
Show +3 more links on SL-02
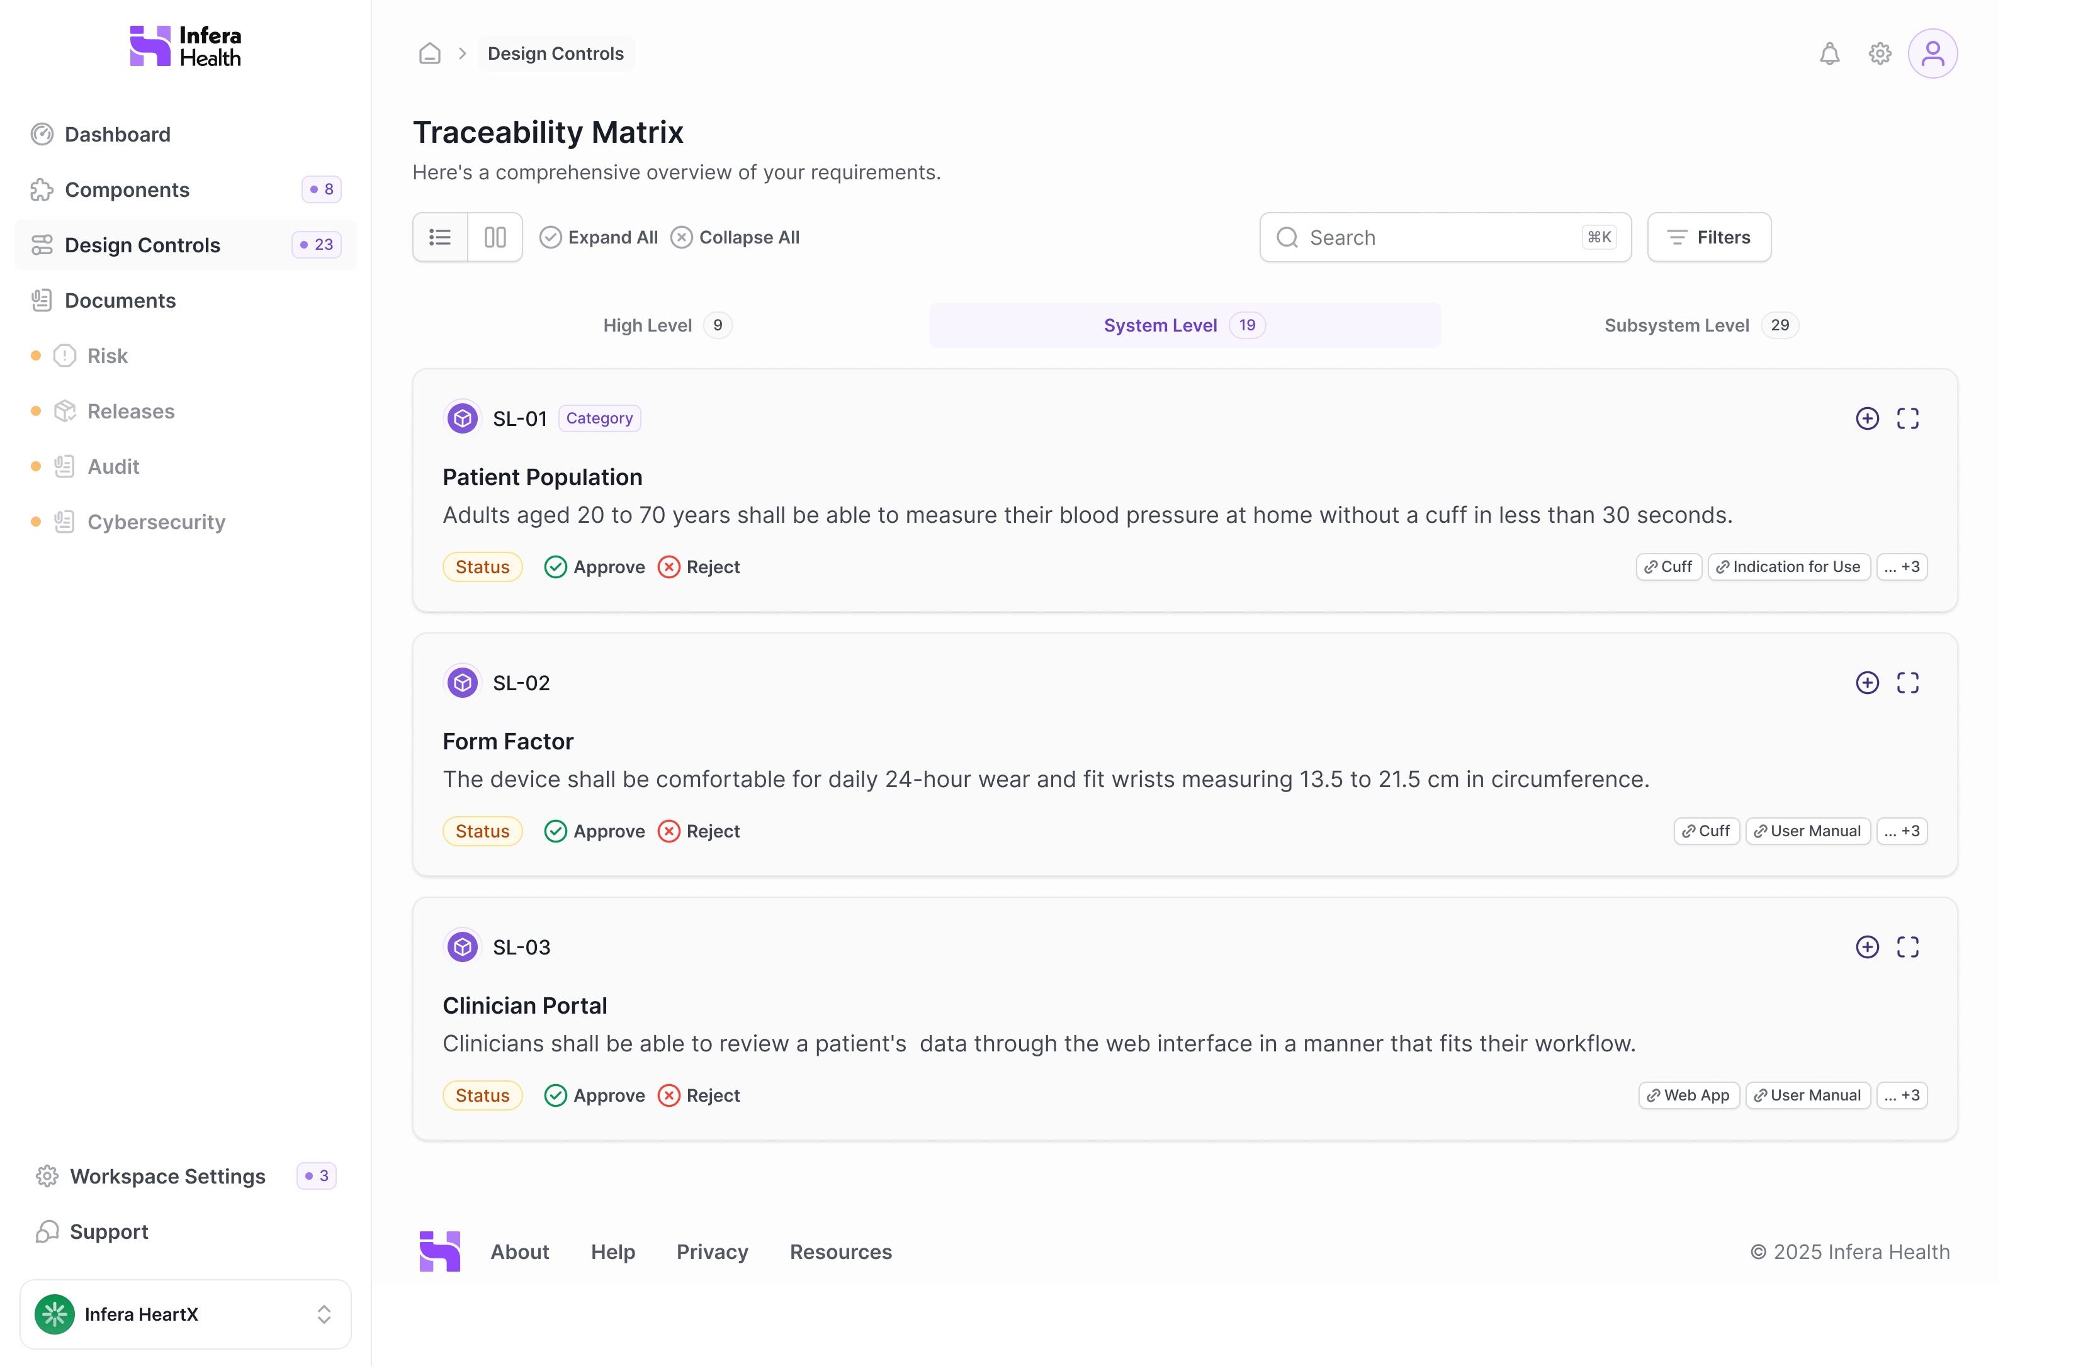[x=1901, y=831]
